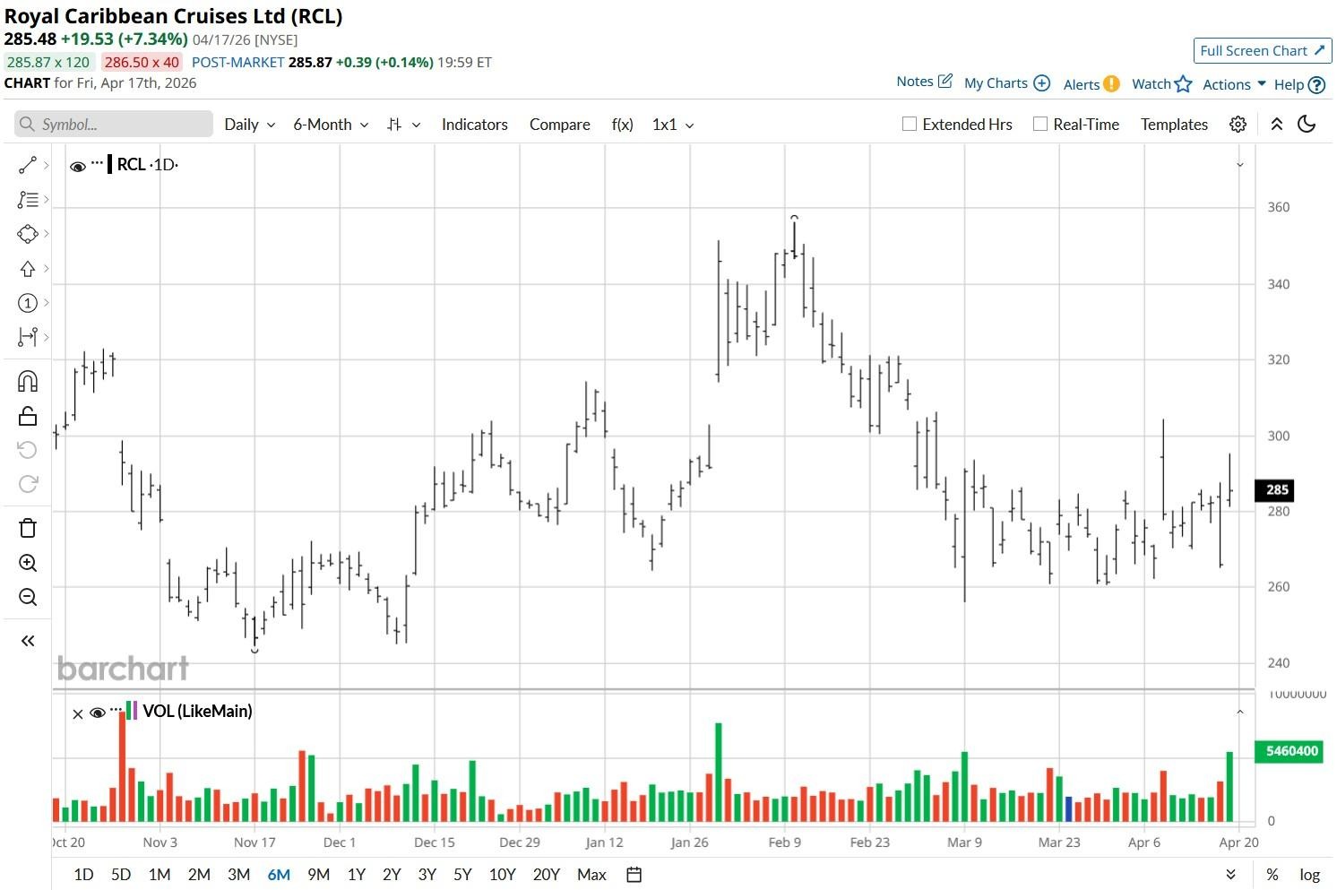
Task: Select the measure tool in left toolbar
Action: pos(28,337)
